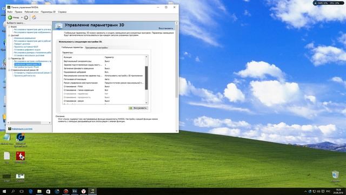Open the Yandex Browser taskbar icon
This screenshot has height=195, width=346.
click(84, 191)
